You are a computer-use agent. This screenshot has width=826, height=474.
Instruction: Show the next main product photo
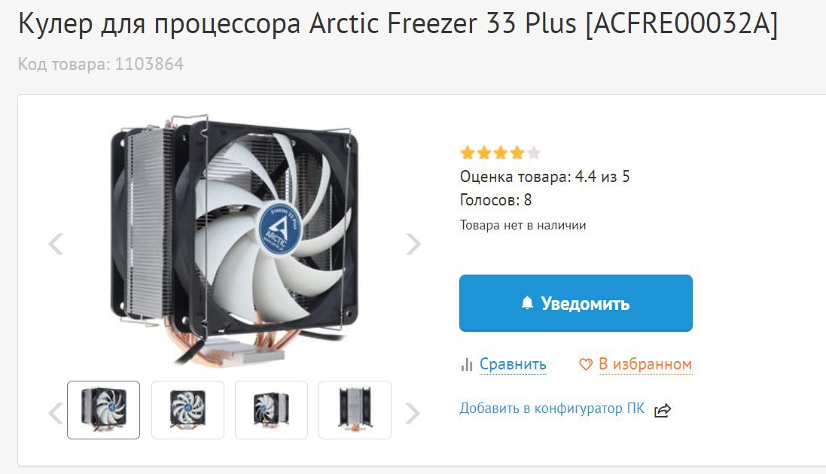pos(413,244)
